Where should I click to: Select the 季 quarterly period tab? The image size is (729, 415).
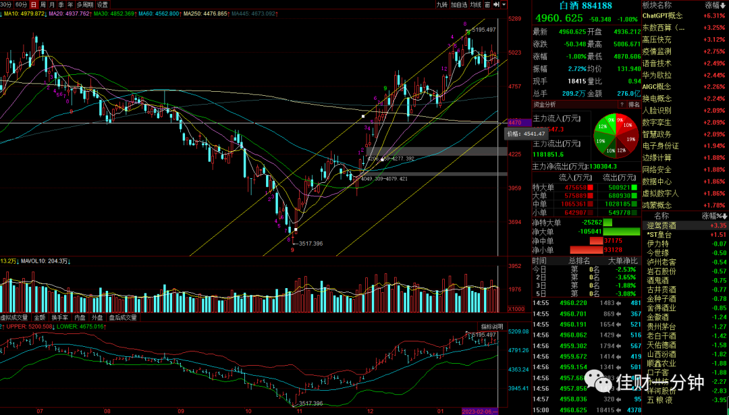[61, 5]
